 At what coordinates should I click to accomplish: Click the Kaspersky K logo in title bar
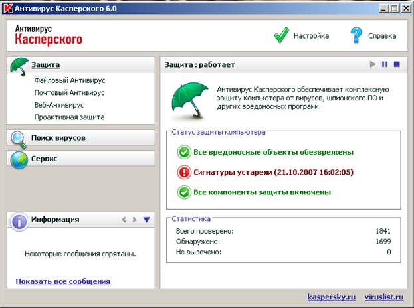tap(7, 8)
